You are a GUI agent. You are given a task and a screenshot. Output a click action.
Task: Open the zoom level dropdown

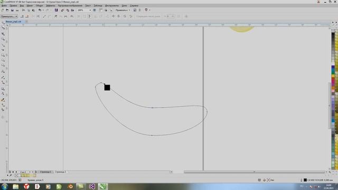[90, 10]
